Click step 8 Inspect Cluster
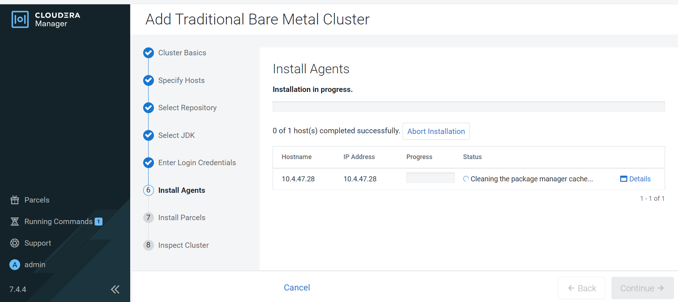Viewport: 678px width, 302px height. 183,245
